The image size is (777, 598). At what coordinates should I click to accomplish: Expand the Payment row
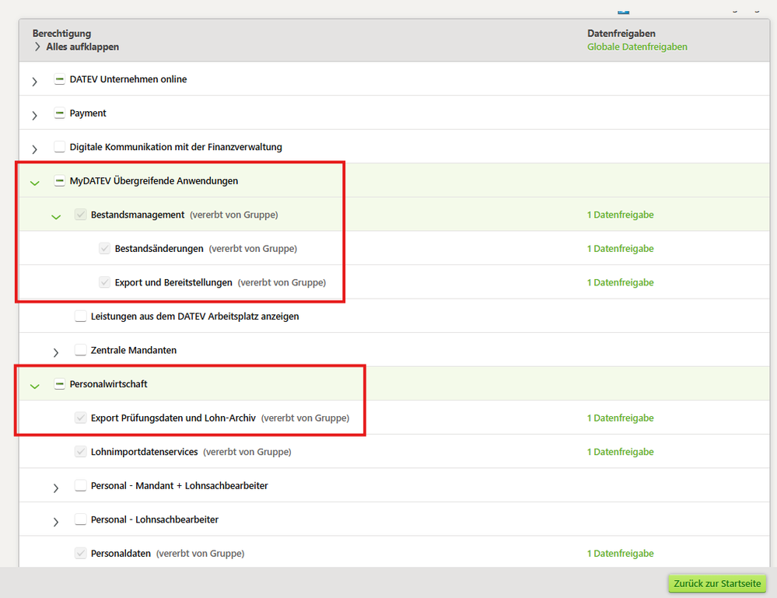pyautogui.click(x=34, y=115)
